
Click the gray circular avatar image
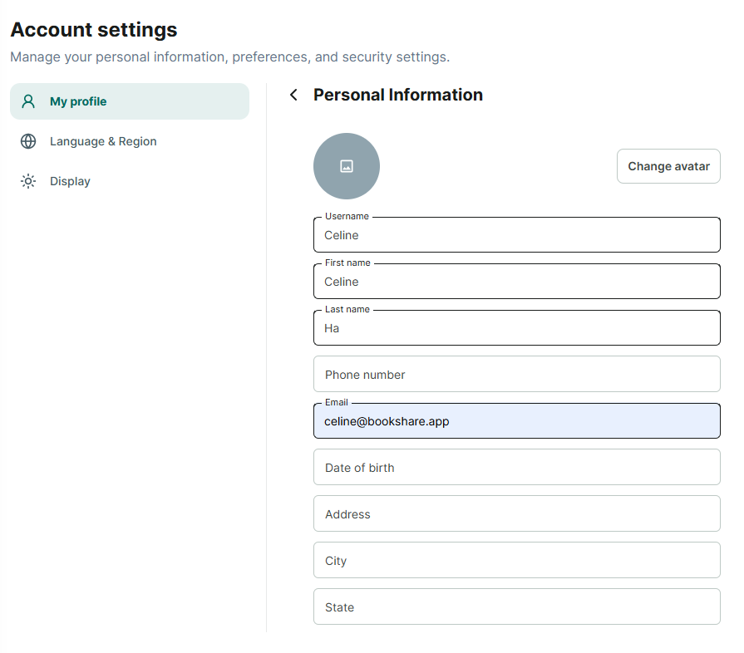click(347, 166)
